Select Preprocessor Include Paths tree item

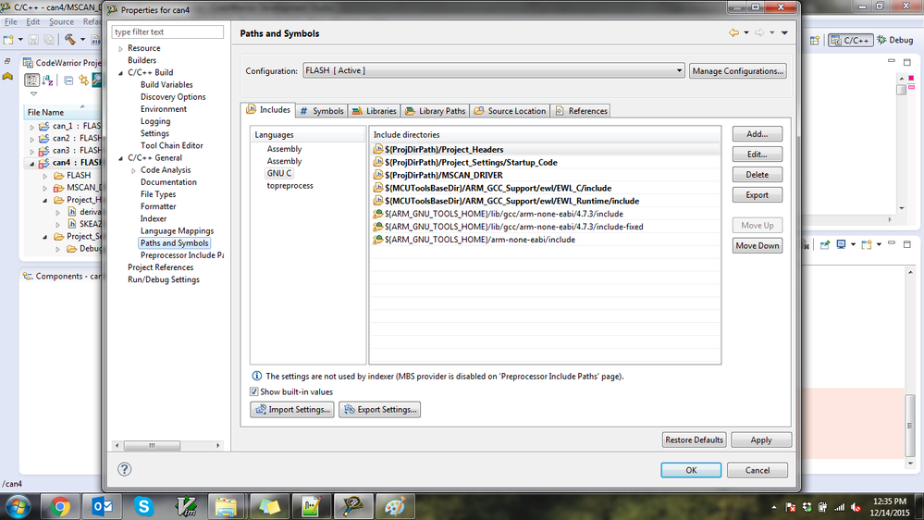181,255
